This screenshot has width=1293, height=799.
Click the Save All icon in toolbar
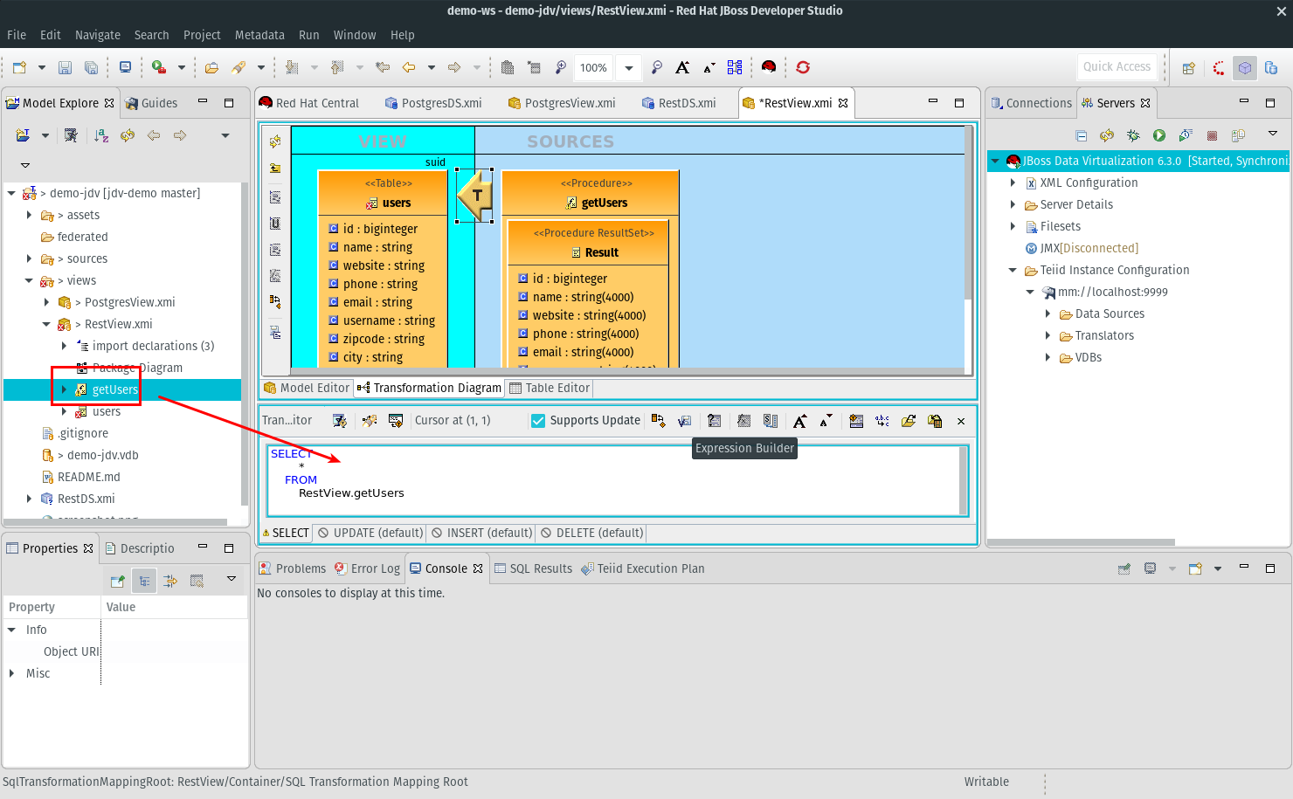tap(91, 67)
